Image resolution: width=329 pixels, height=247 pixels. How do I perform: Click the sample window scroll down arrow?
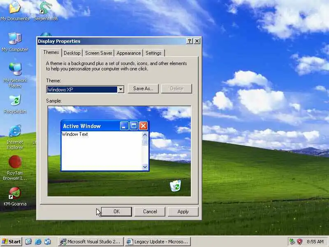[x=145, y=167]
